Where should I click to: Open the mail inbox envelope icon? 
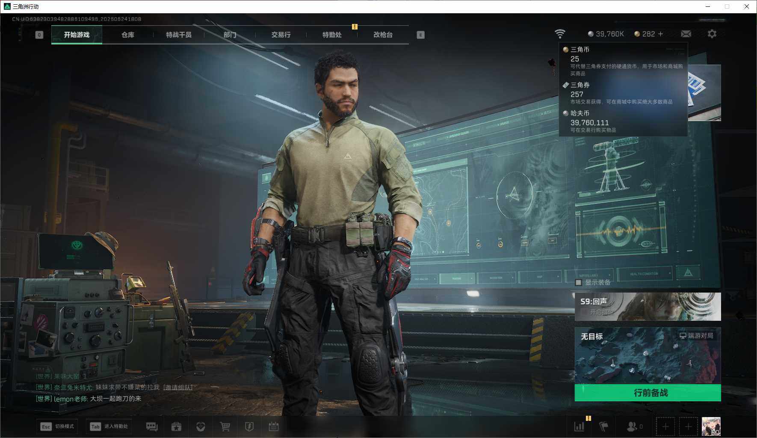(686, 34)
